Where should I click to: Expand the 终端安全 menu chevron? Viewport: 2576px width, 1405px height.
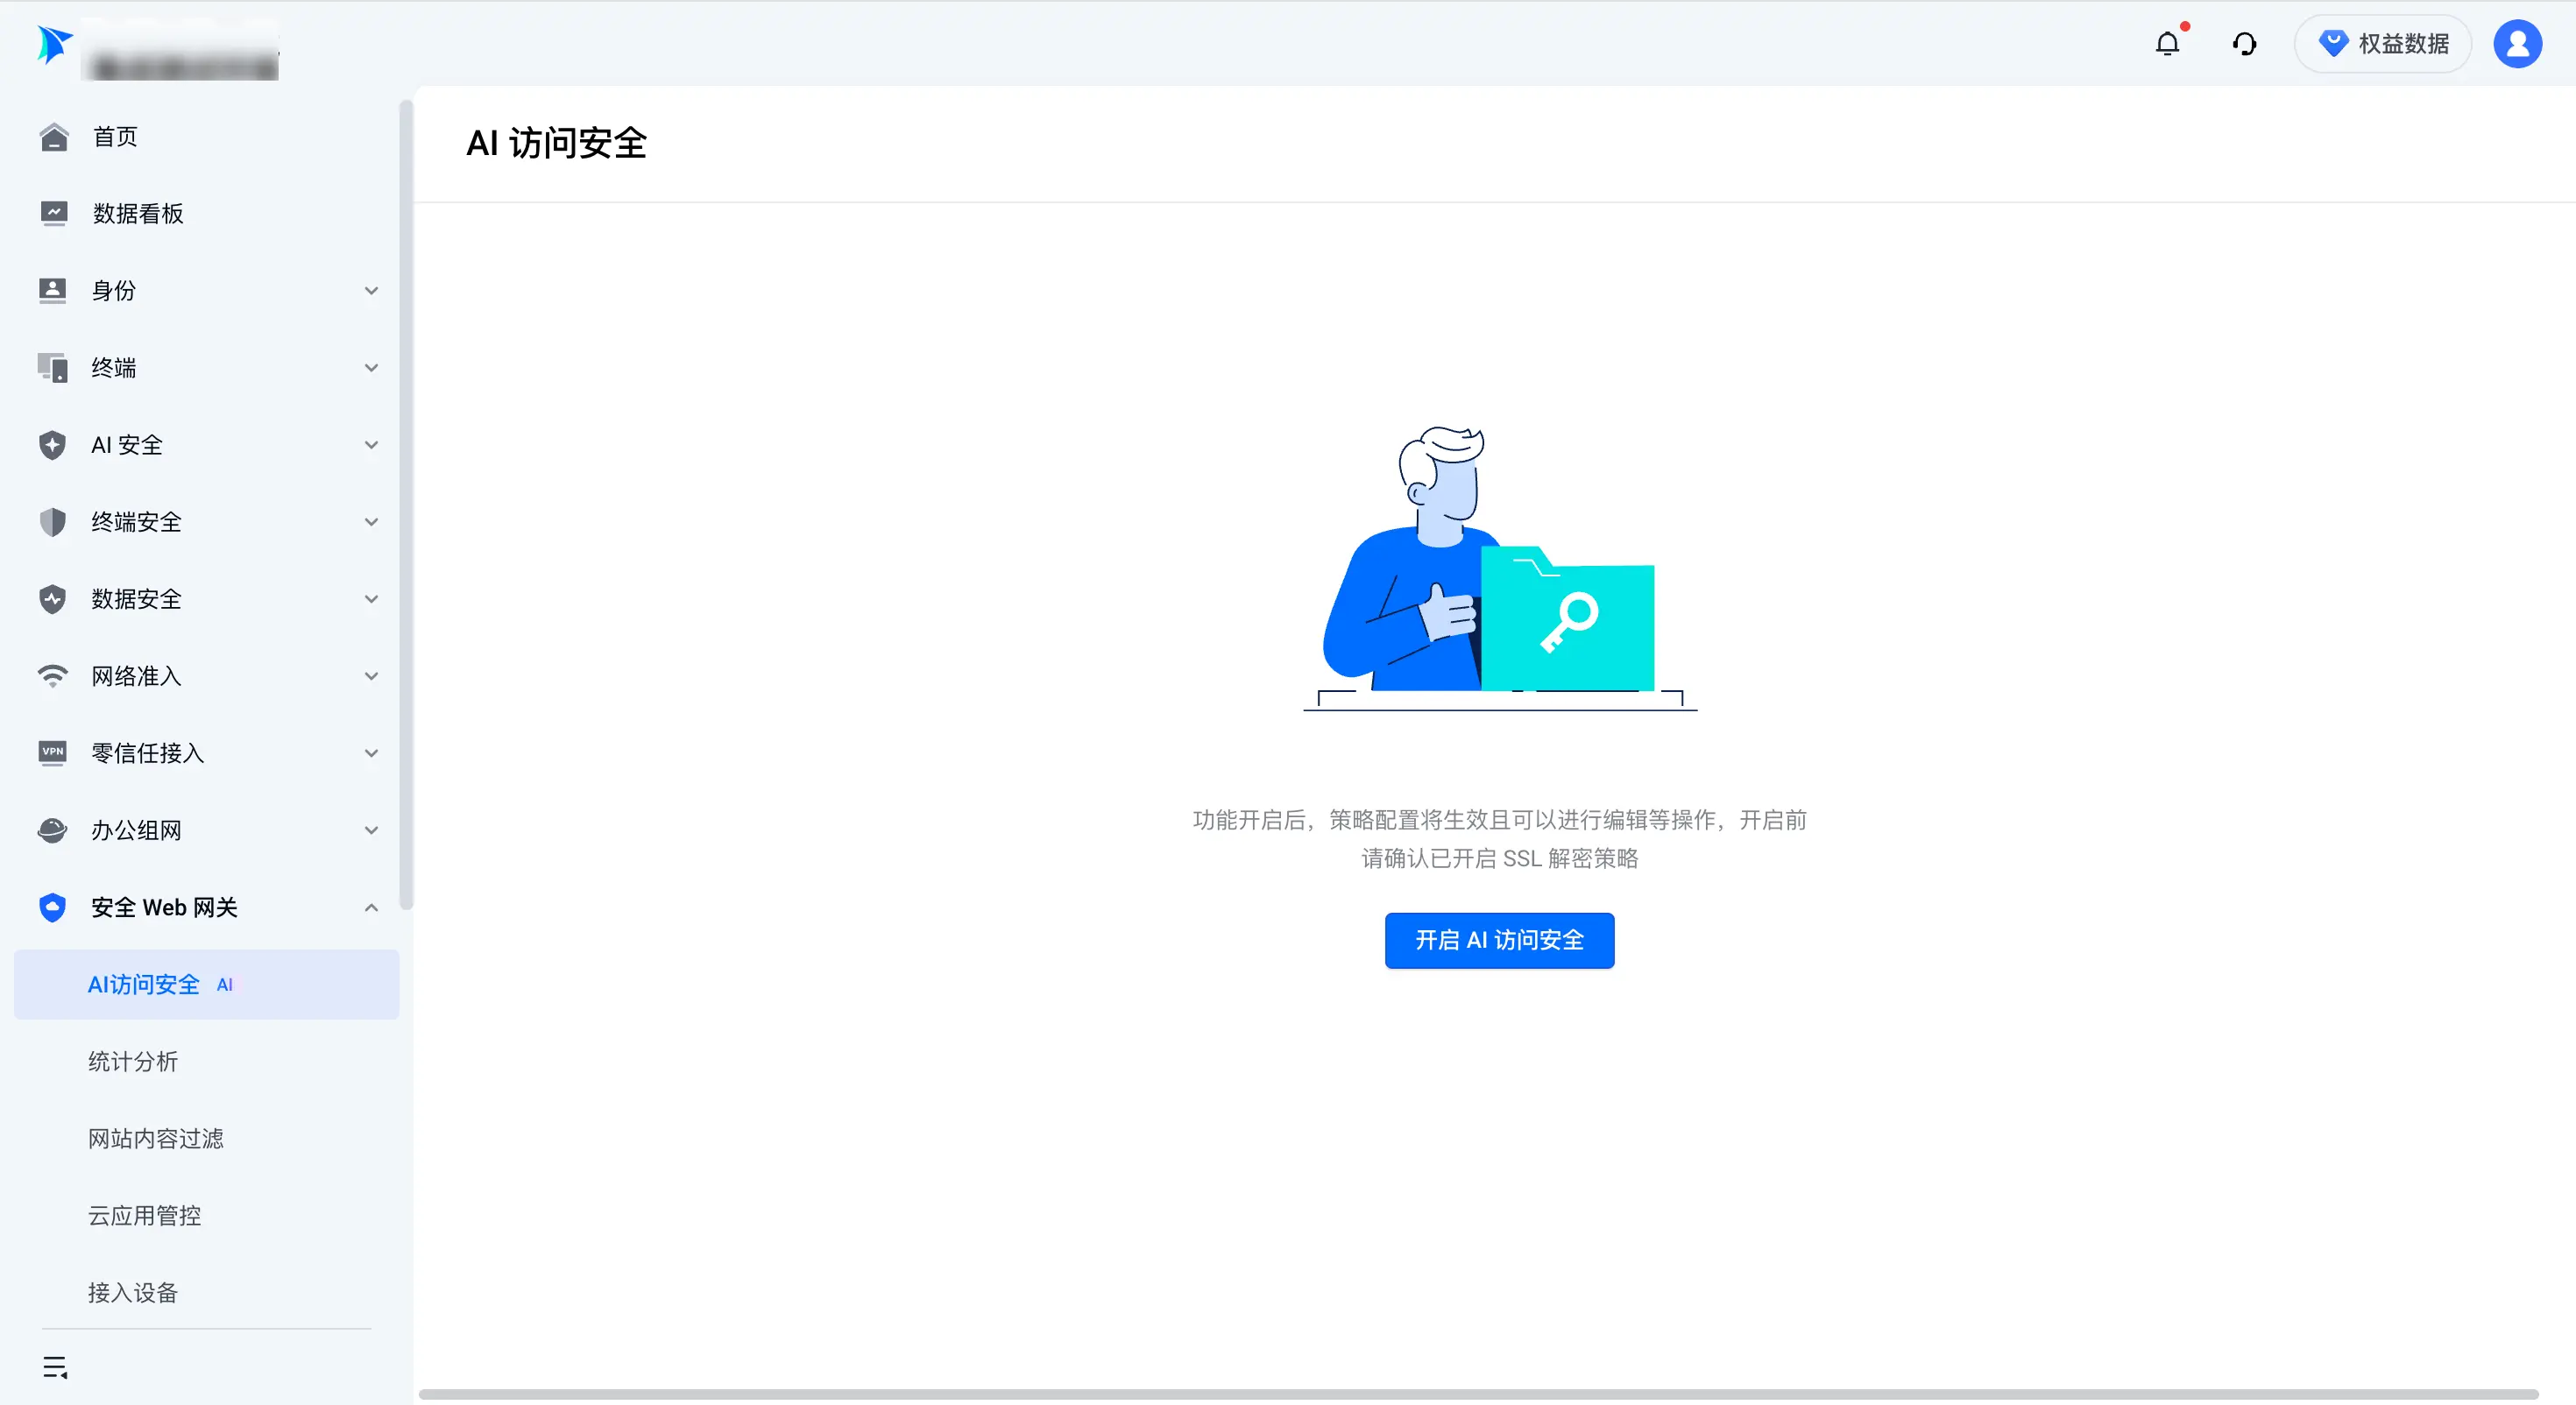point(371,522)
